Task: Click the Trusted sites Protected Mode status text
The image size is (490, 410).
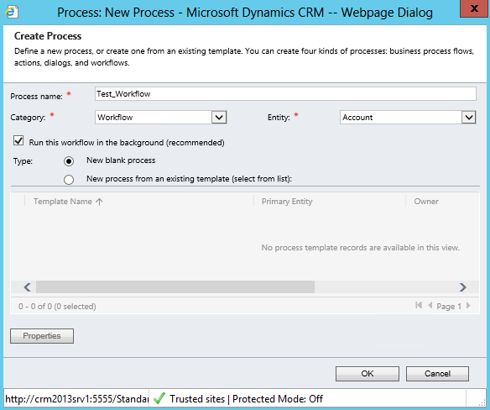Action: pos(246,399)
